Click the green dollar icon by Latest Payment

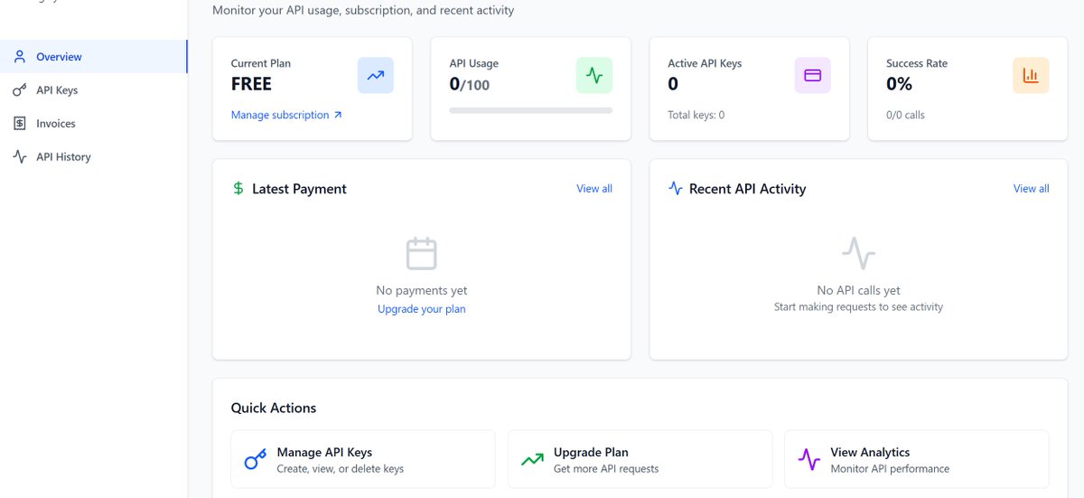(238, 189)
